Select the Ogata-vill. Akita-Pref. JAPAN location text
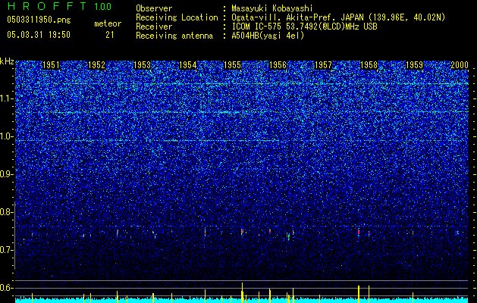Screen dimensions: 477x303 338,17
